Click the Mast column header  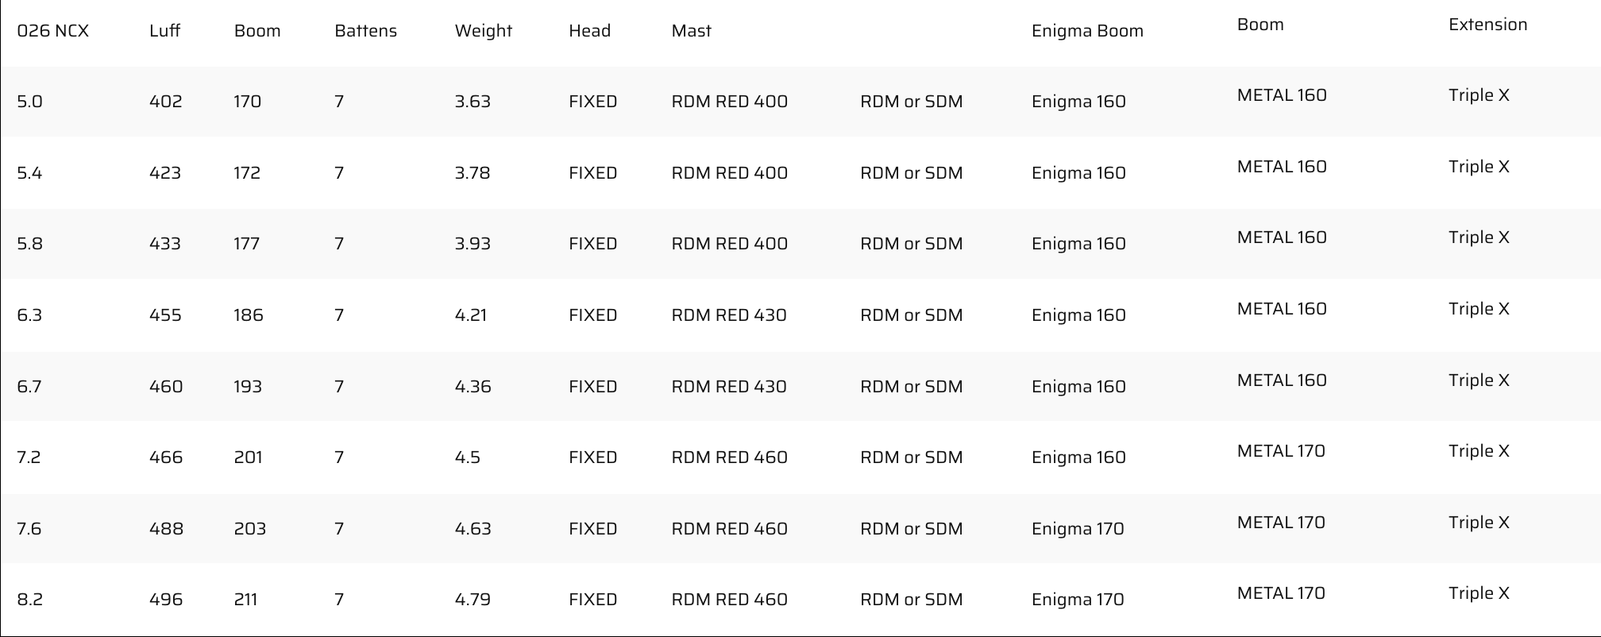(691, 31)
